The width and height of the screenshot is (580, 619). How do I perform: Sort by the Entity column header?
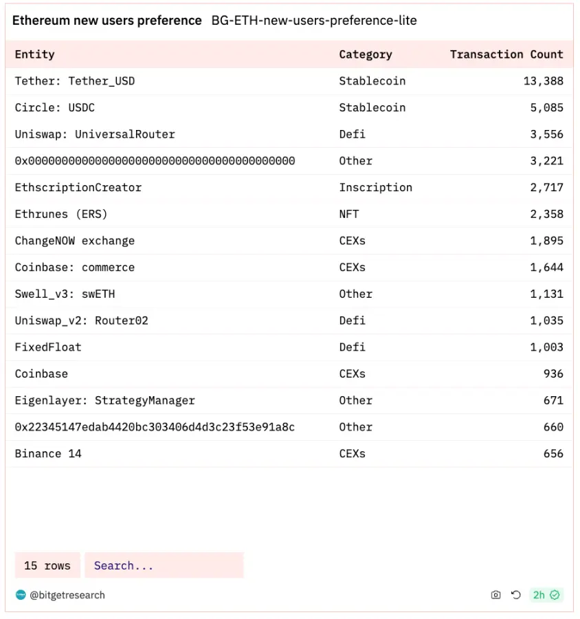coord(34,54)
